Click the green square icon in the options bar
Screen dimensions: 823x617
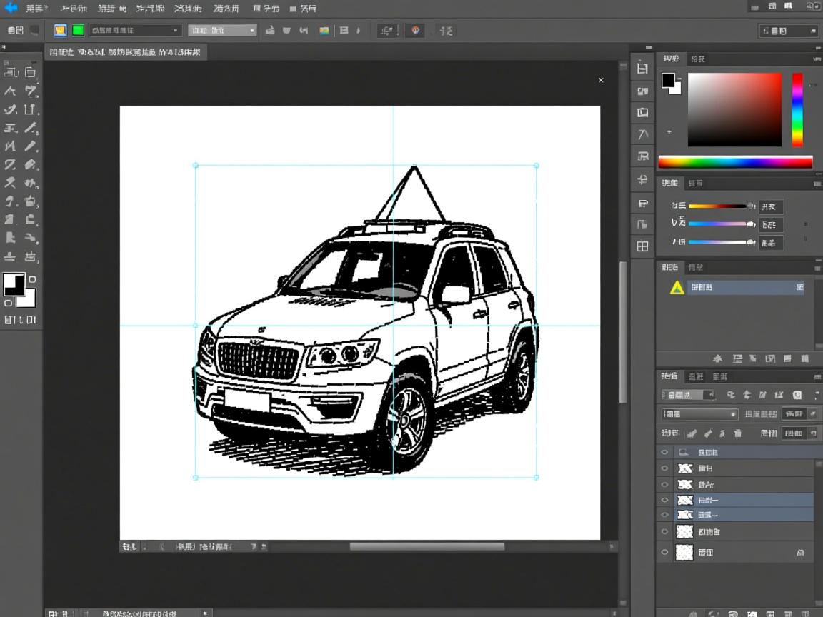(78, 30)
